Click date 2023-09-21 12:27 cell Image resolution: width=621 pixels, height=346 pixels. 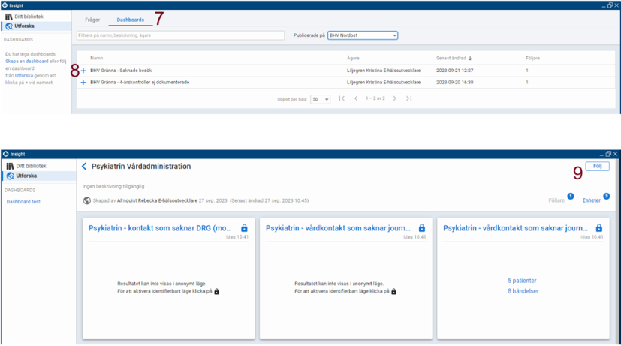tap(454, 71)
